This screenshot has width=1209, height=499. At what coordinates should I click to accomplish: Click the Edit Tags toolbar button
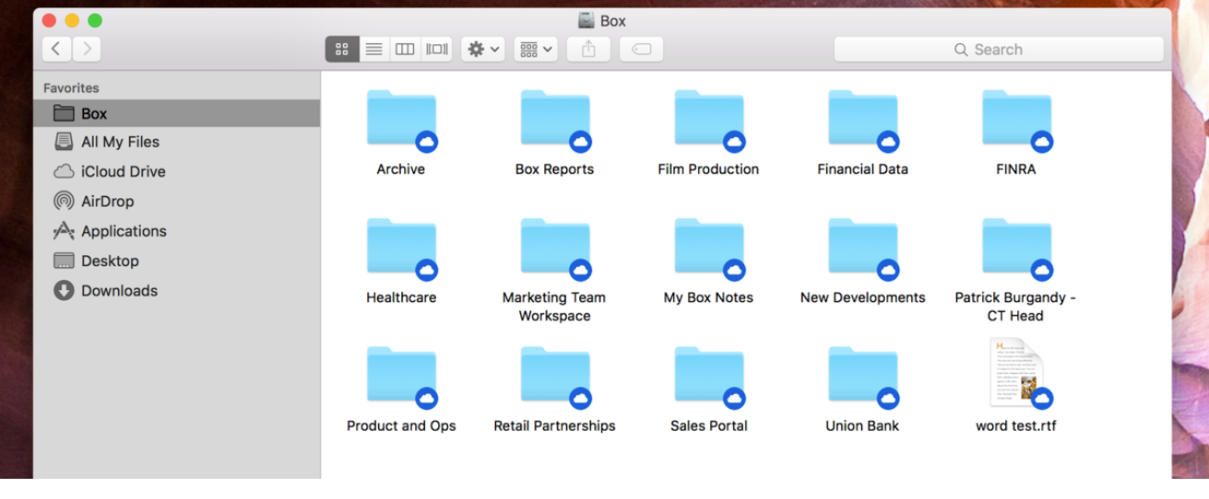[641, 50]
